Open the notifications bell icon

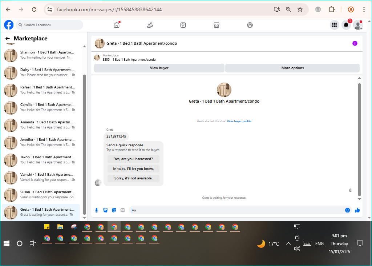pyautogui.click(x=346, y=25)
